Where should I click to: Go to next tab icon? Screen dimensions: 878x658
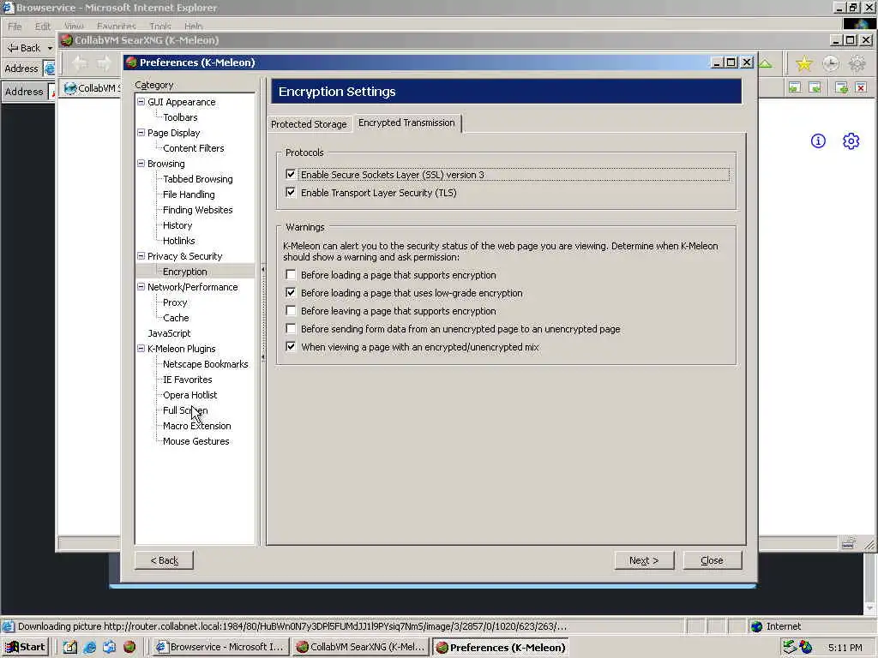click(815, 87)
